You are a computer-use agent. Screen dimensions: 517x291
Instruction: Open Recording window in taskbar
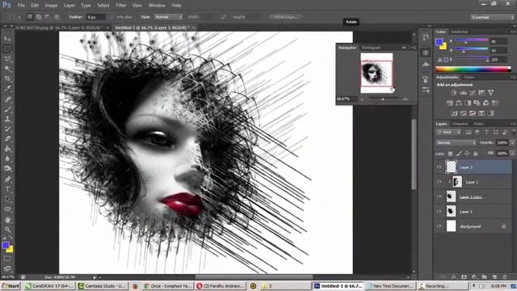(x=442, y=286)
